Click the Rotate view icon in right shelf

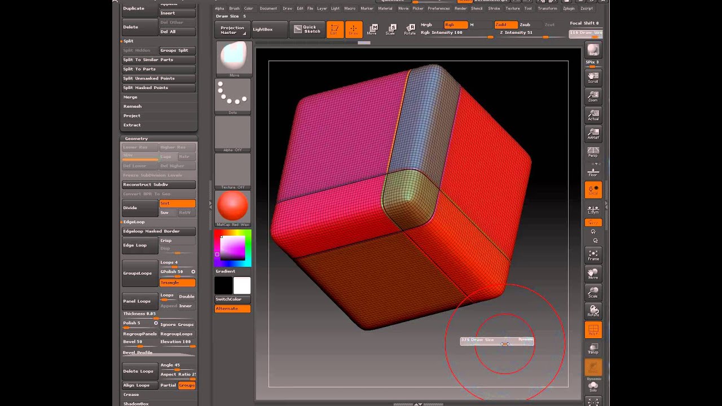[593, 311]
